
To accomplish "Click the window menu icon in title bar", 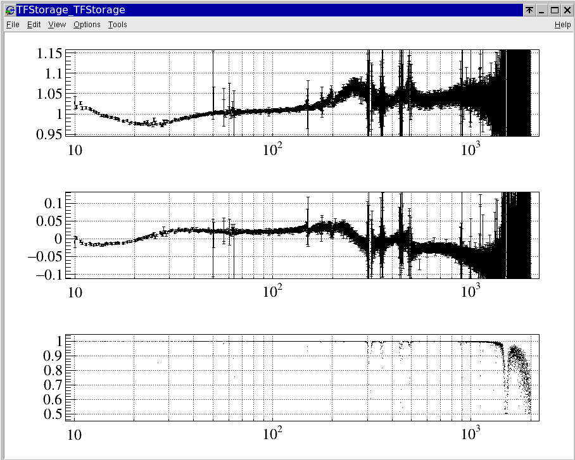I will (x=9, y=9).
